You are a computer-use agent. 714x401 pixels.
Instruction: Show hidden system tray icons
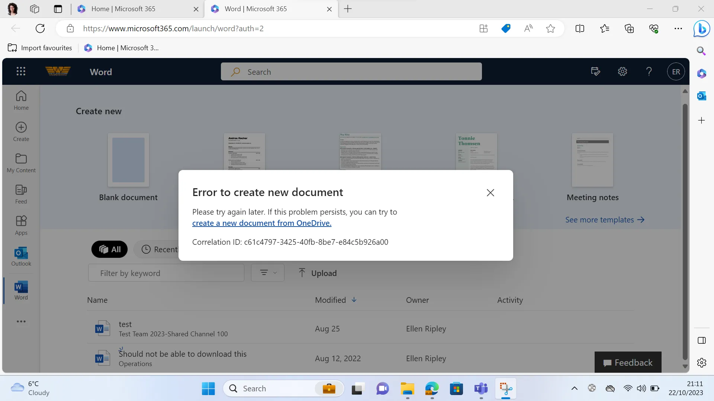coord(574,389)
